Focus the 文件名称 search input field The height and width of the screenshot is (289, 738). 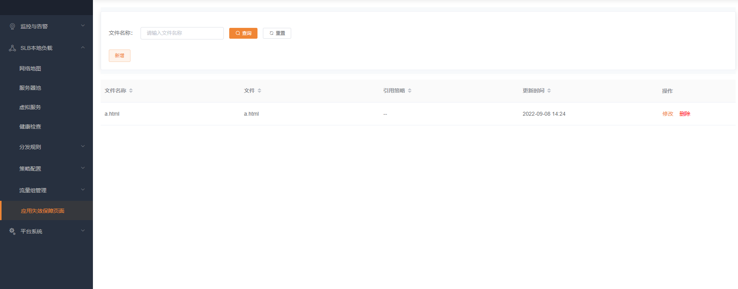(182, 33)
